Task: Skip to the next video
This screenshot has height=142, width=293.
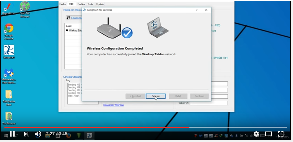Action: [x=26, y=134]
